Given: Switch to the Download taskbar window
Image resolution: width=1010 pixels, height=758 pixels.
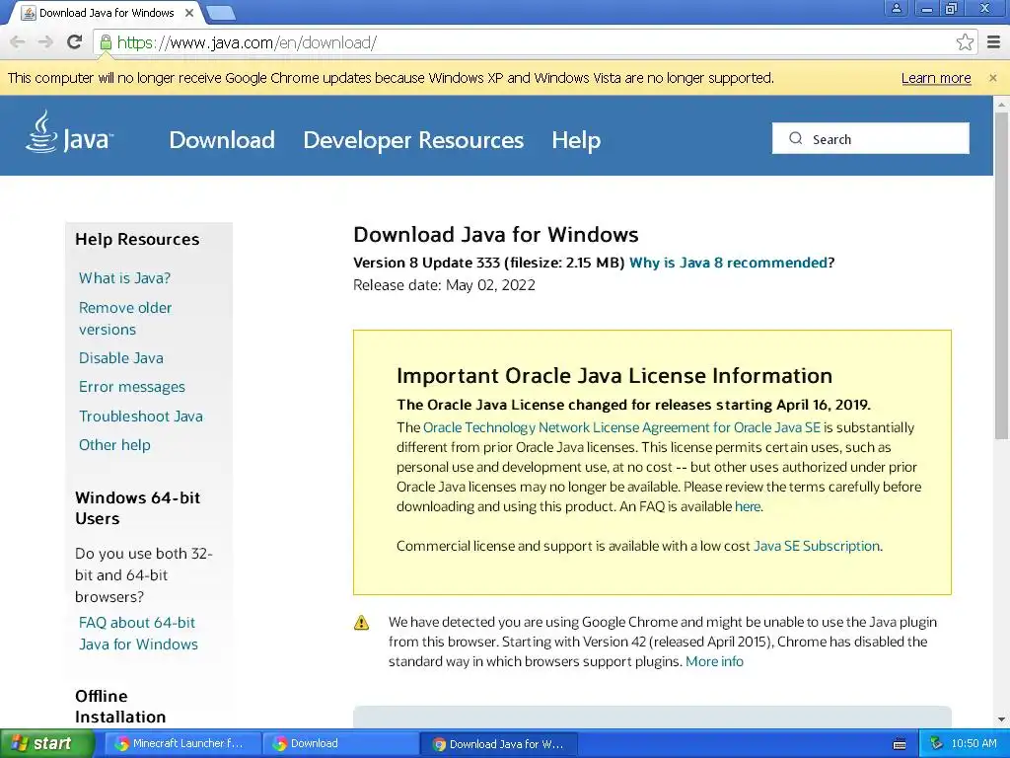Looking at the screenshot, I should tap(340, 743).
